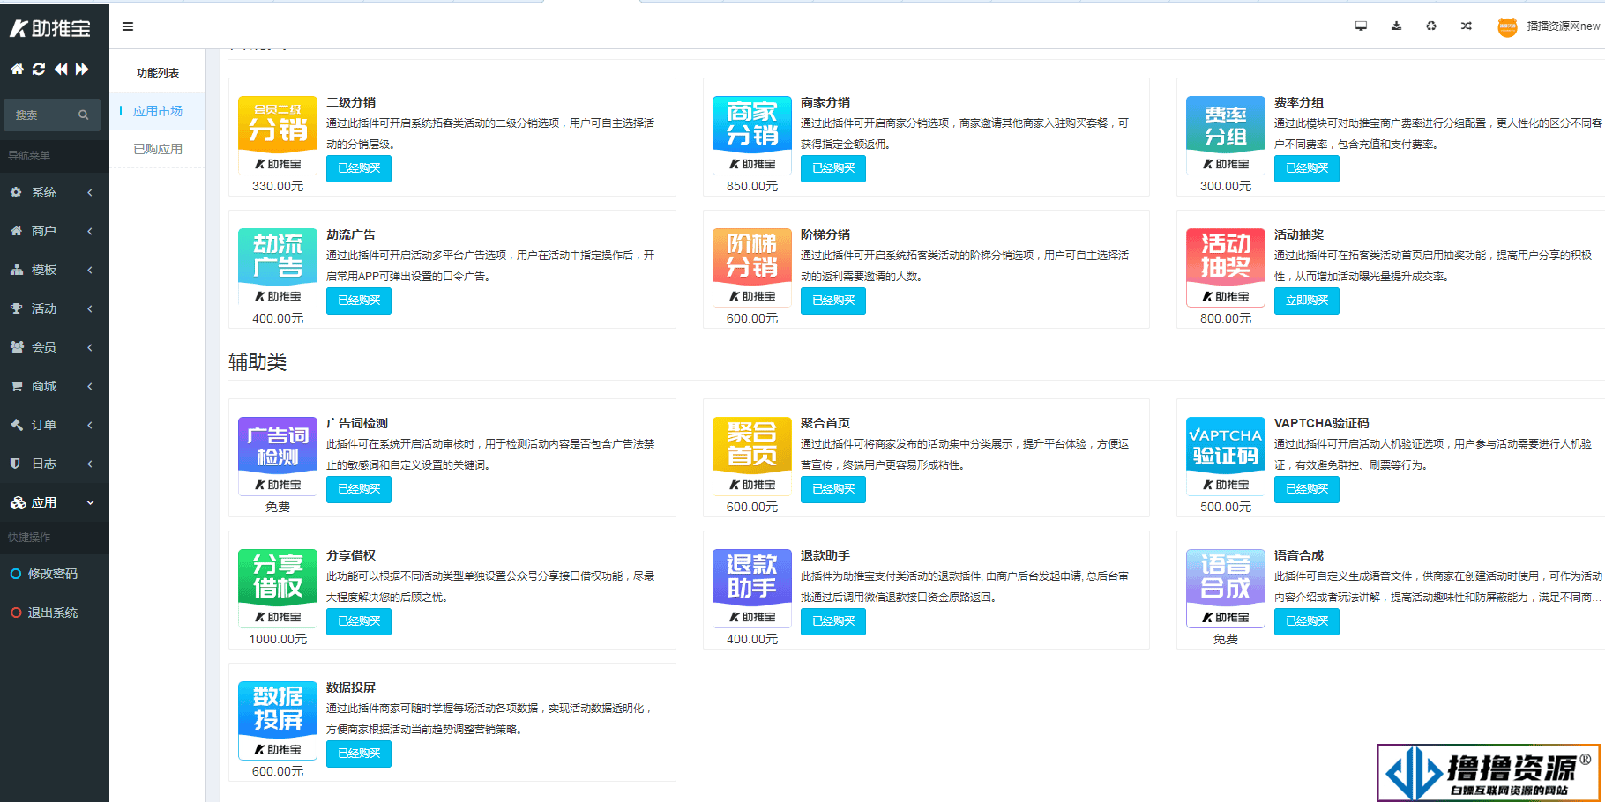Image resolution: width=1605 pixels, height=802 pixels.
Task: Click the user avatar icon
Action: tap(1507, 26)
